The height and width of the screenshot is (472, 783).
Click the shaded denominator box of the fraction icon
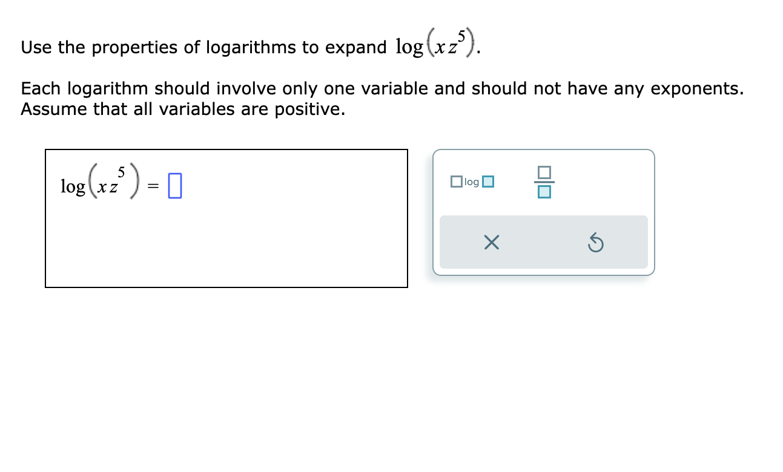point(543,192)
